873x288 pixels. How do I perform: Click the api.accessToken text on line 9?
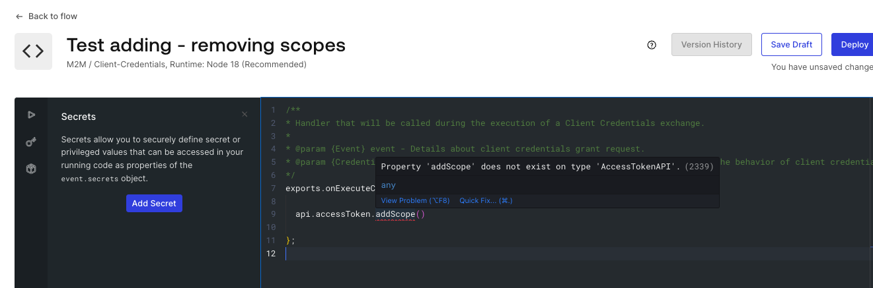tap(333, 214)
